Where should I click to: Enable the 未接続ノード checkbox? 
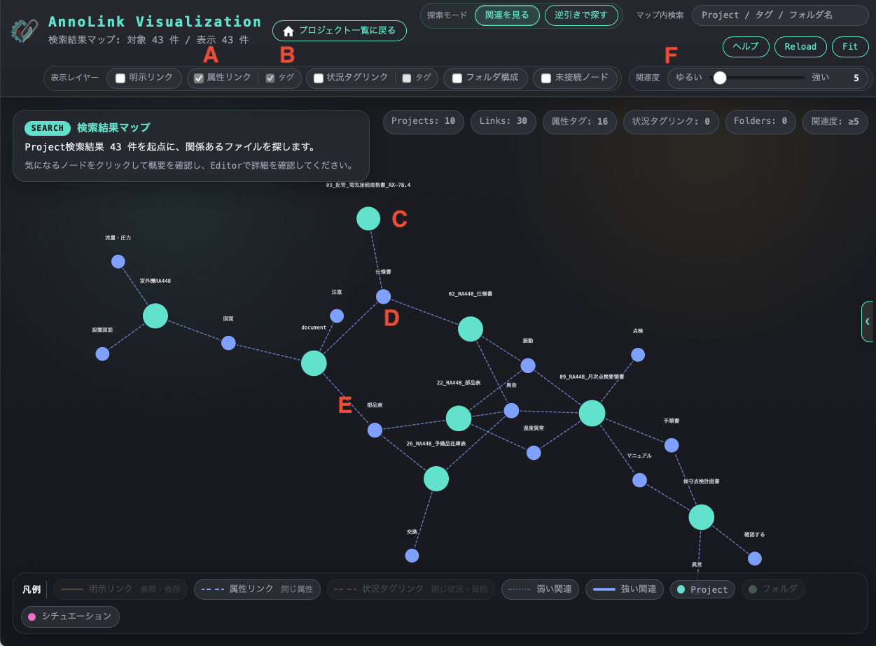coord(546,78)
